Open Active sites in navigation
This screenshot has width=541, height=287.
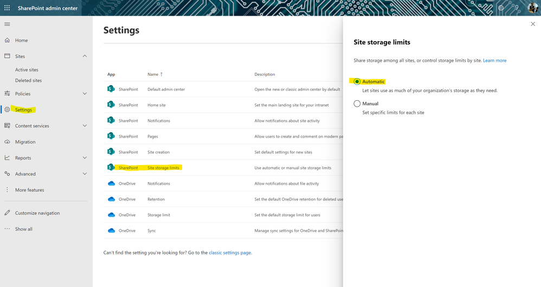coord(27,70)
